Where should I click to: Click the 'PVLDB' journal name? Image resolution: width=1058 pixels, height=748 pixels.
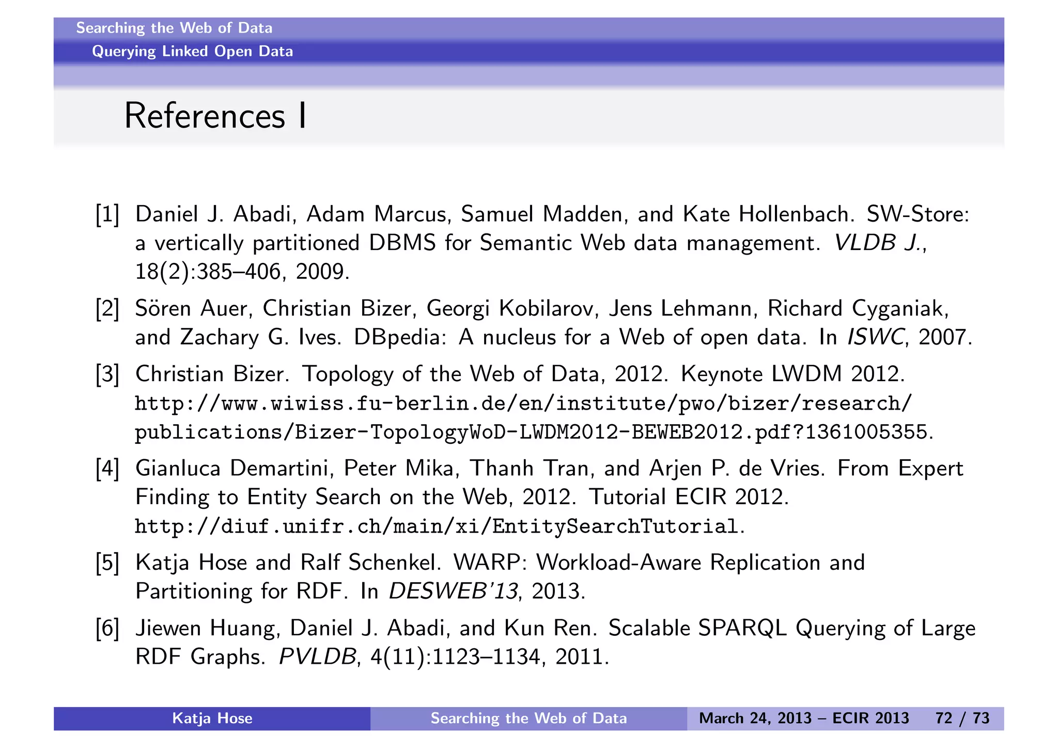pos(318,657)
